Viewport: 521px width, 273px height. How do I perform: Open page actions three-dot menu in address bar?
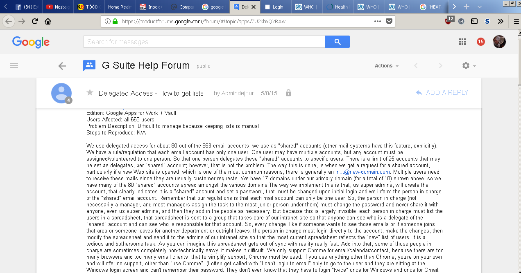(x=377, y=21)
